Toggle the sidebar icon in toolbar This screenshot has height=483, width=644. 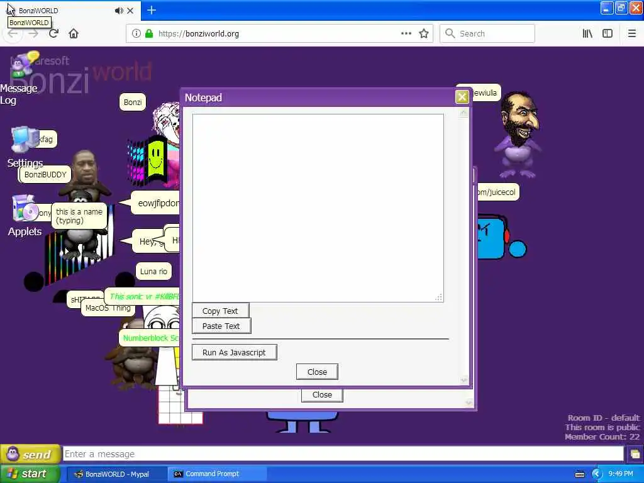tap(608, 34)
